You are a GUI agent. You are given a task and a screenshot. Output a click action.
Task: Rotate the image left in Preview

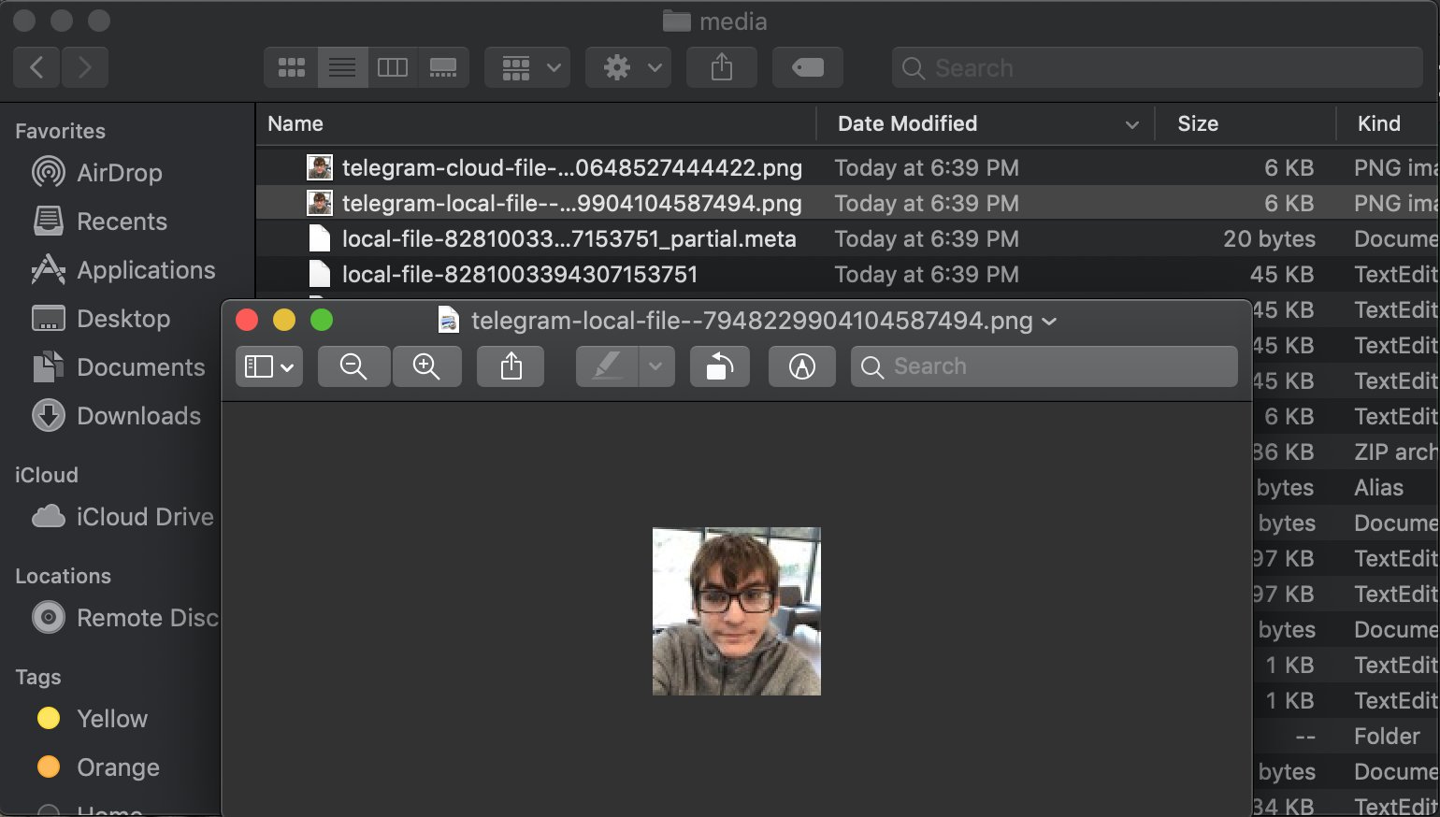(719, 366)
